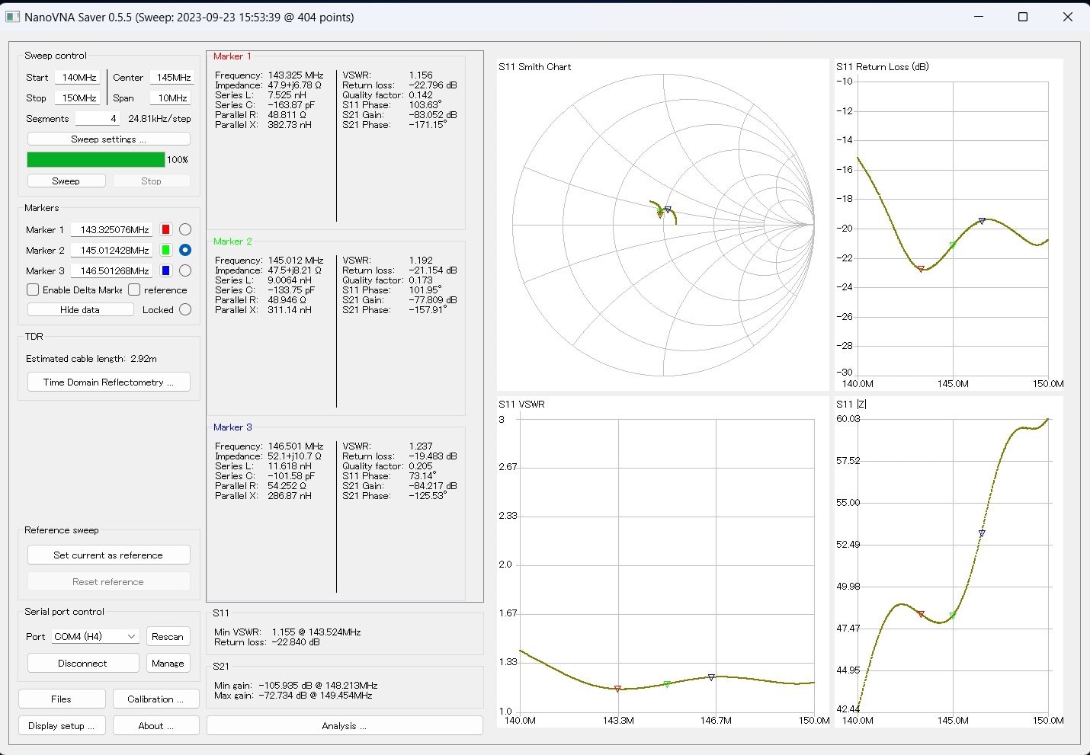Click the Estimated cable length 2.92m text
Screen dimensions: 1090x755
tap(91, 358)
